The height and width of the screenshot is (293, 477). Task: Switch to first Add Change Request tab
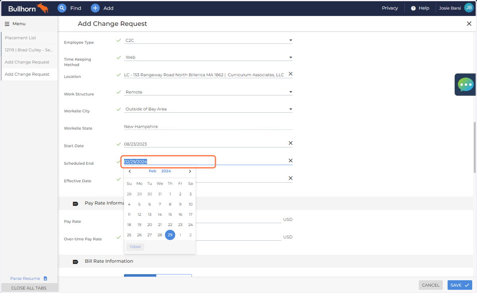[29, 62]
